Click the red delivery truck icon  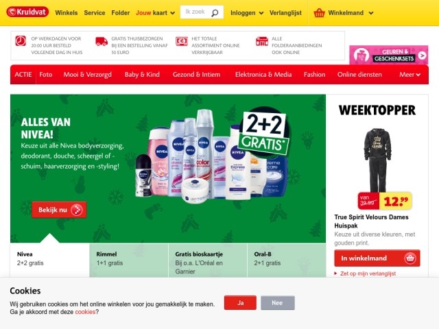(102, 41)
